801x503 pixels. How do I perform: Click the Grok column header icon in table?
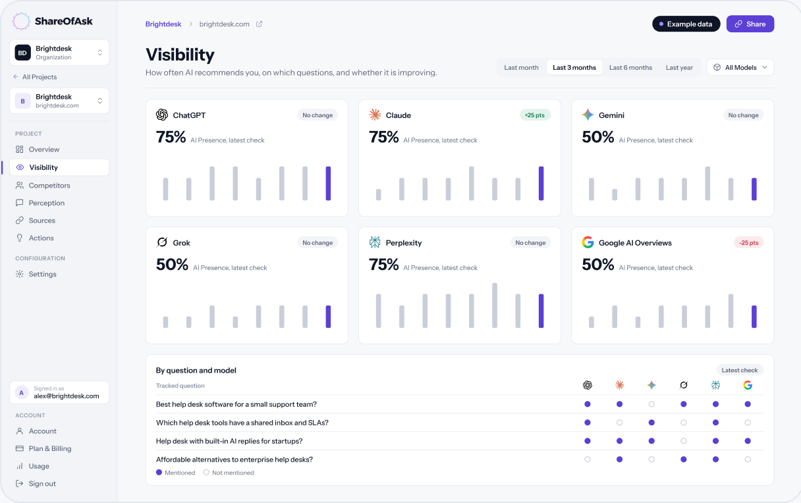pos(684,385)
